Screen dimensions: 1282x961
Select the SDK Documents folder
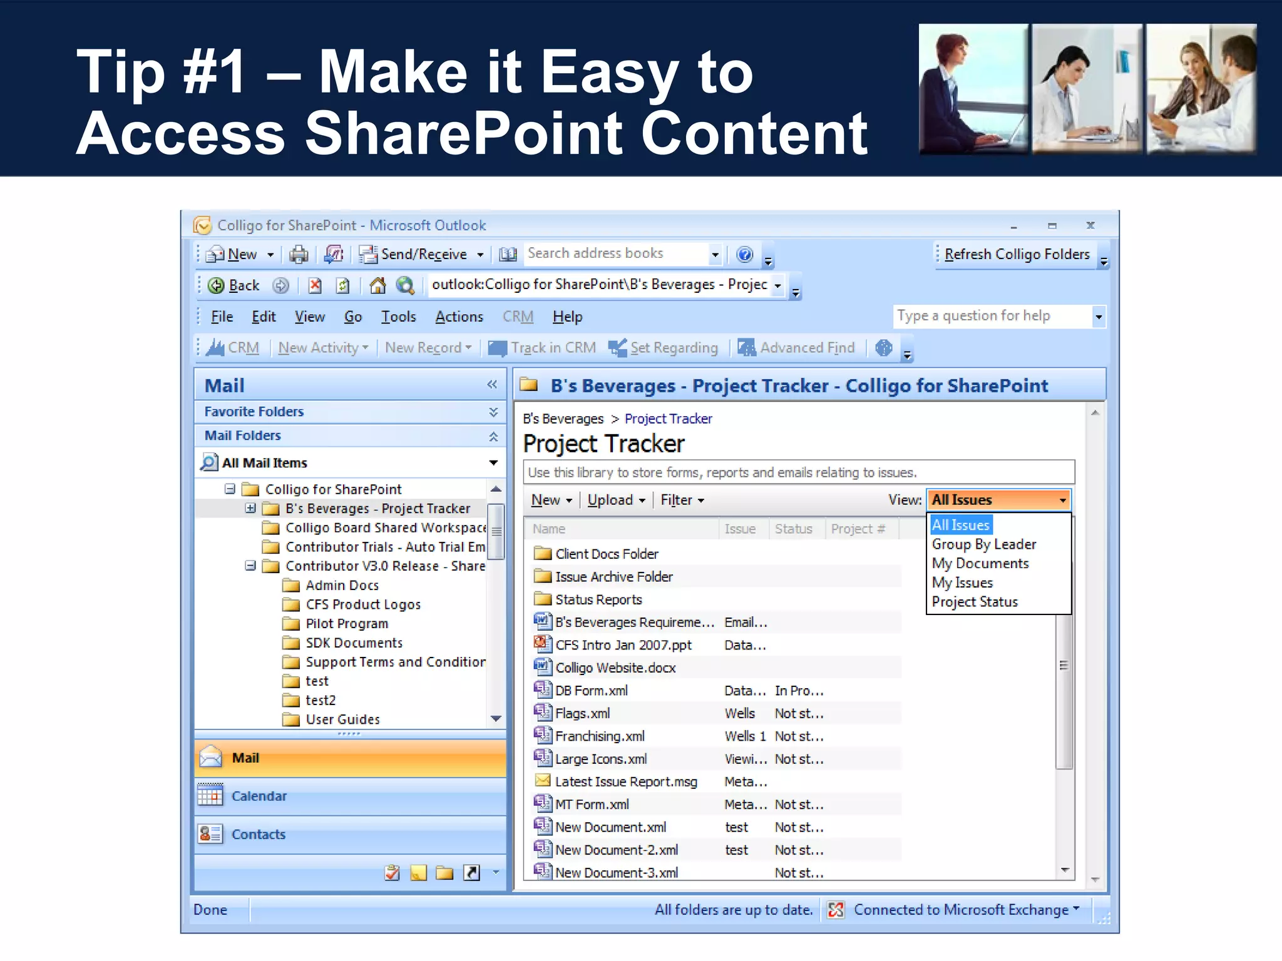pyautogui.click(x=354, y=643)
